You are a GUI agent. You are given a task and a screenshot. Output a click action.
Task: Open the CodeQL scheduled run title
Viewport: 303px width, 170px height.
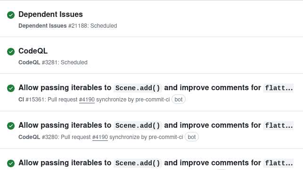point(33,51)
